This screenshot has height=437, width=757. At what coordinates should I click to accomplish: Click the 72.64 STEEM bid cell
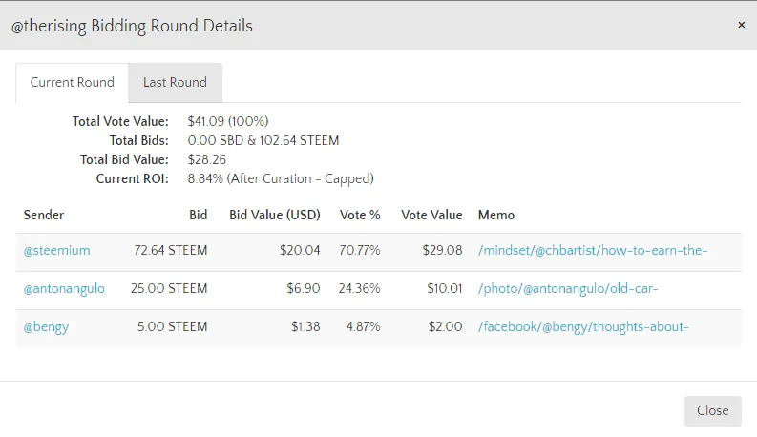coord(171,251)
